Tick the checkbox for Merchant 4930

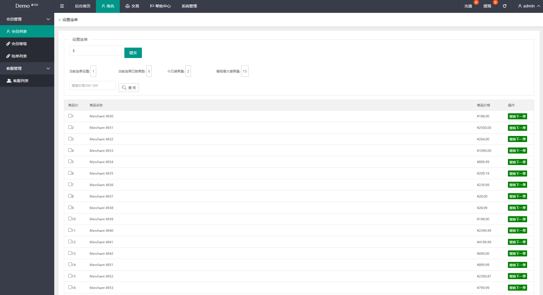point(70,116)
